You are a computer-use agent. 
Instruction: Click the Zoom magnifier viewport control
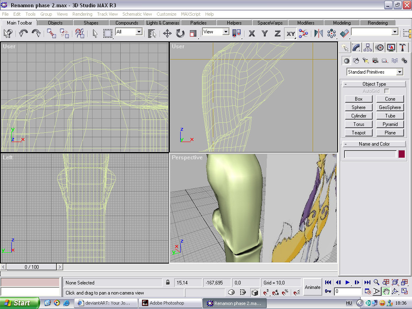click(376, 282)
